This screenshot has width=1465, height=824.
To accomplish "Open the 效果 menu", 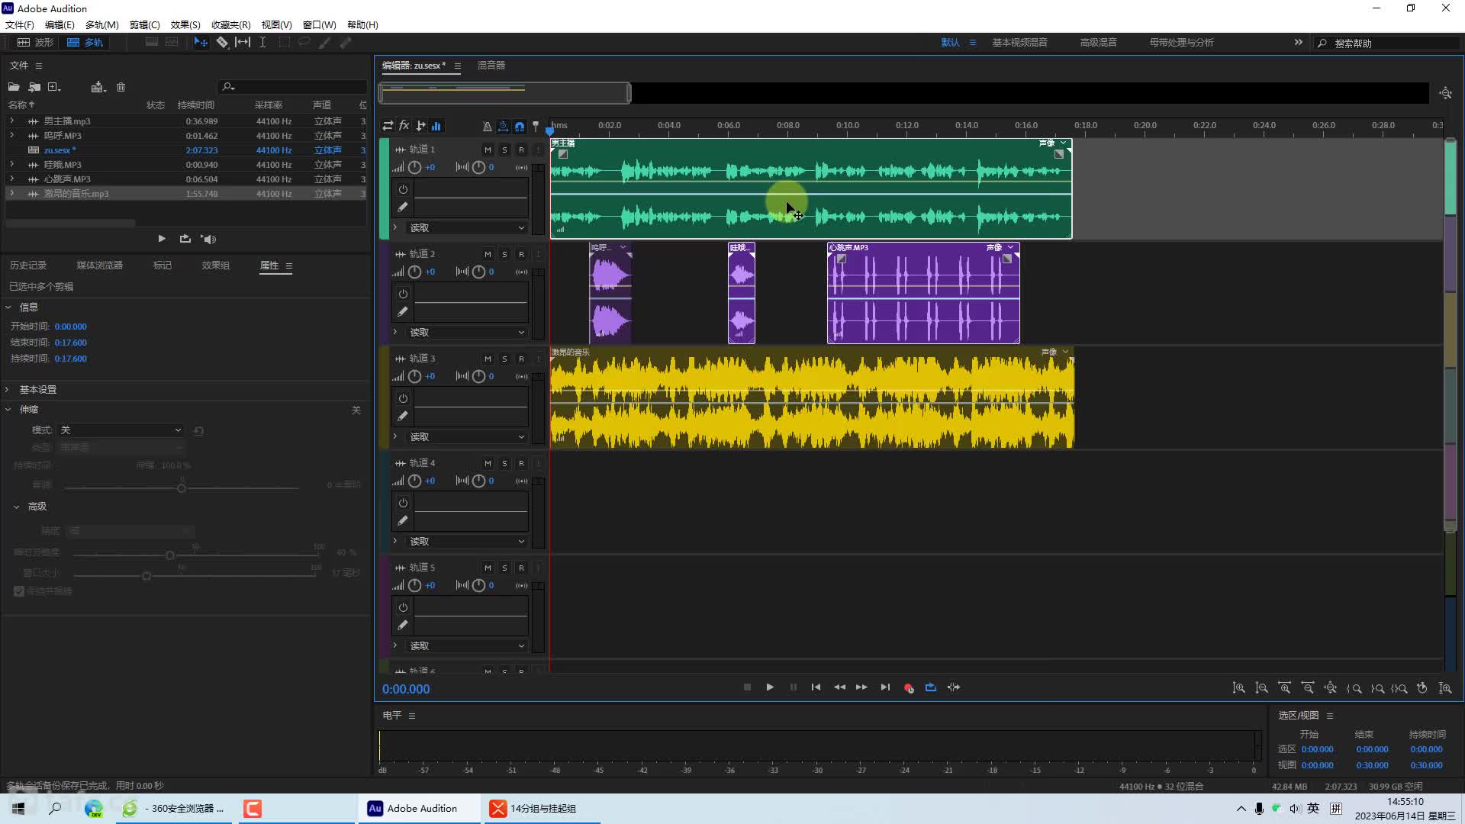I will click(x=185, y=24).
